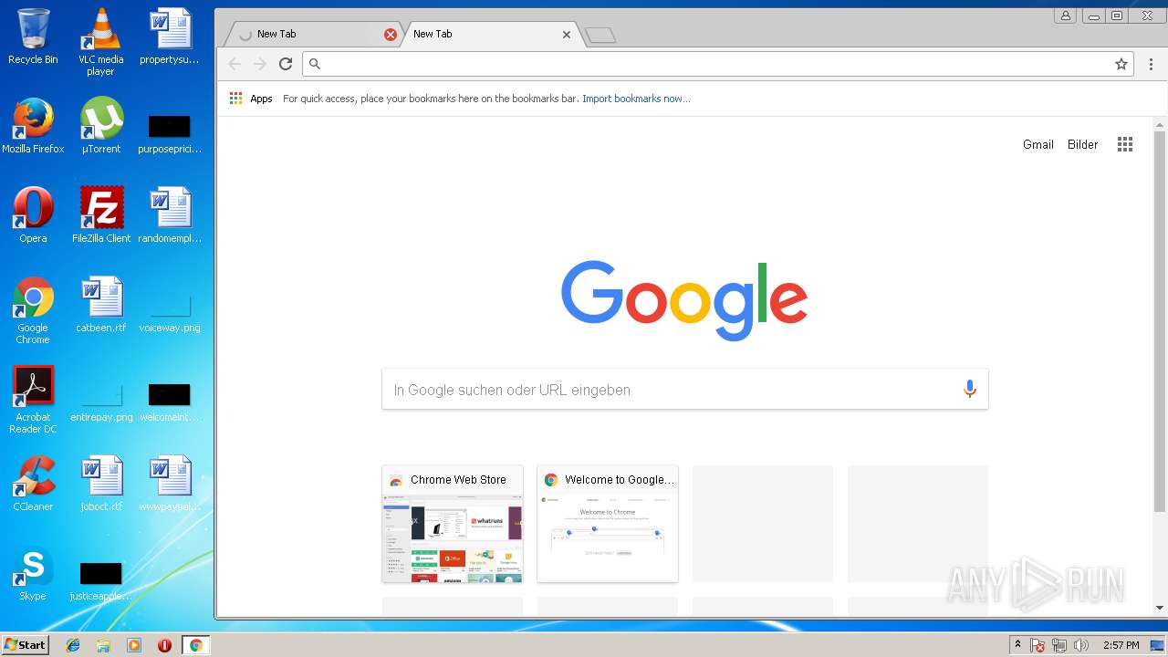The width and height of the screenshot is (1168, 657).
Task: Open the Welcome to Google Chrome thumbnail
Action: [608, 524]
